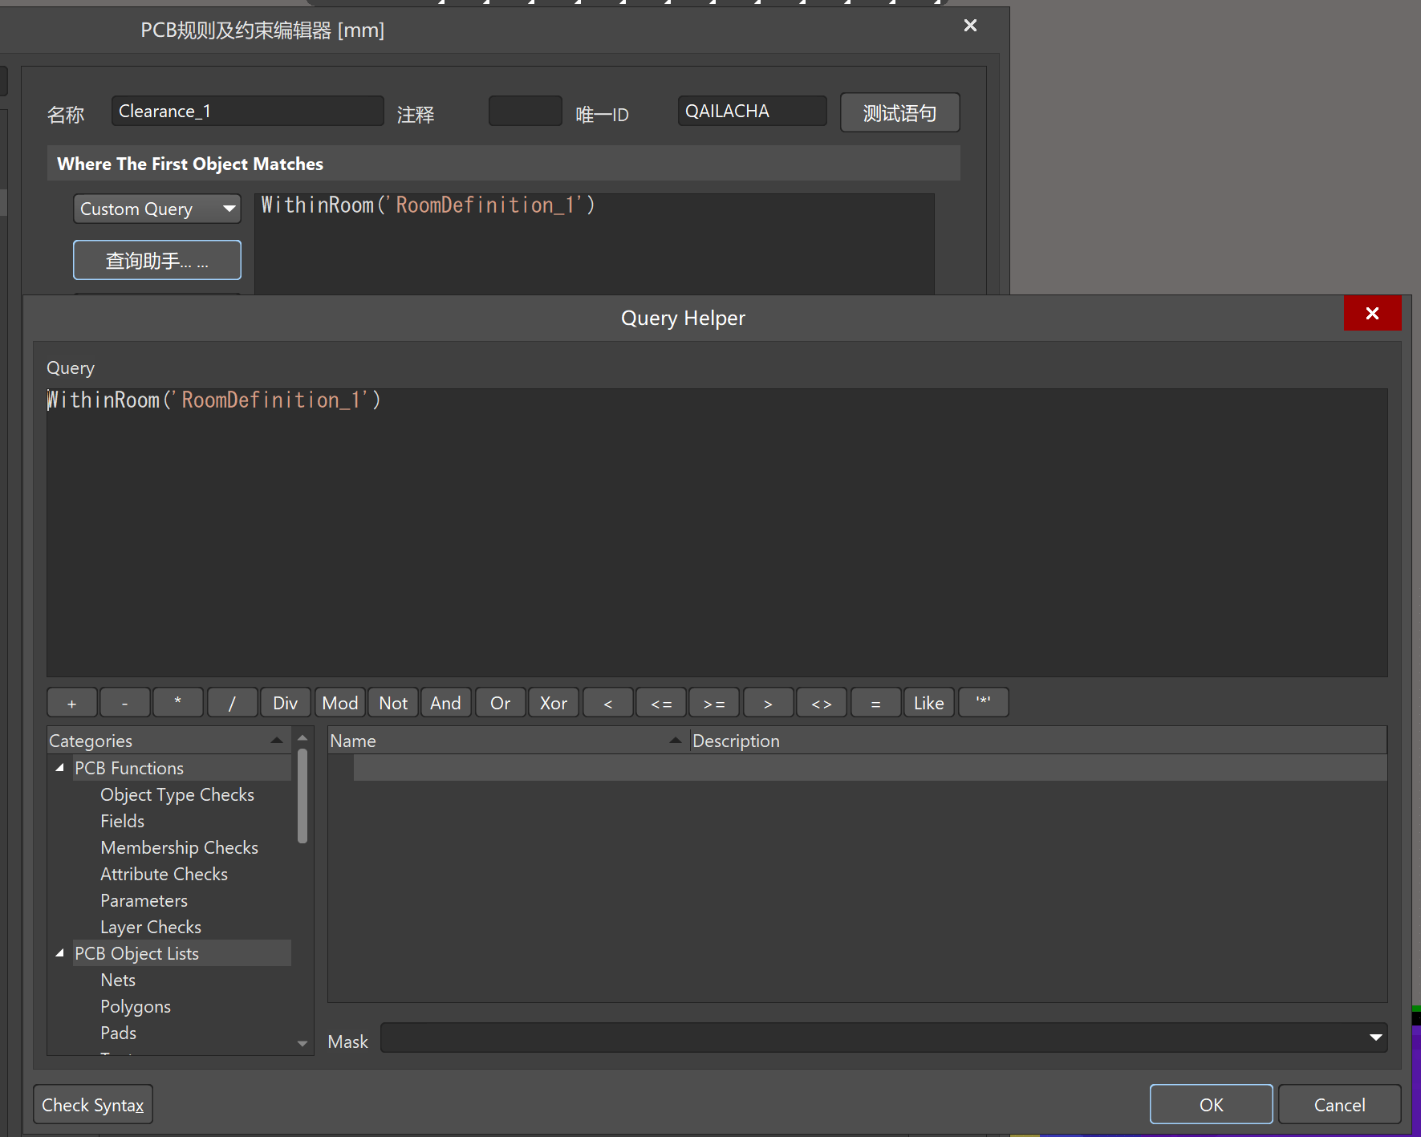The width and height of the screenshot is (1421, 1137).
Task: Sort by the Name column header
Action: (505, 741)
